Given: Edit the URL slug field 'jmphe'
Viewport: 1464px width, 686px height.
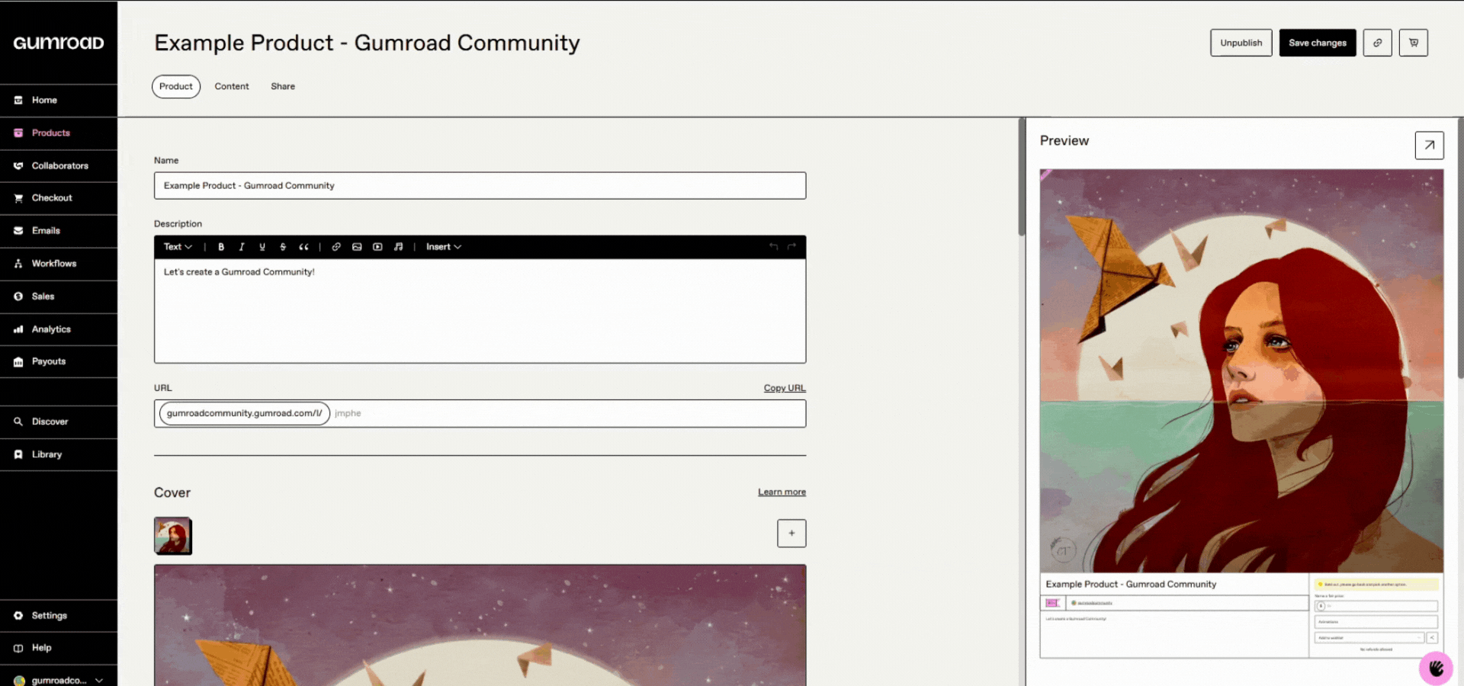Looking at the screenshot, I should click(567, 413).
